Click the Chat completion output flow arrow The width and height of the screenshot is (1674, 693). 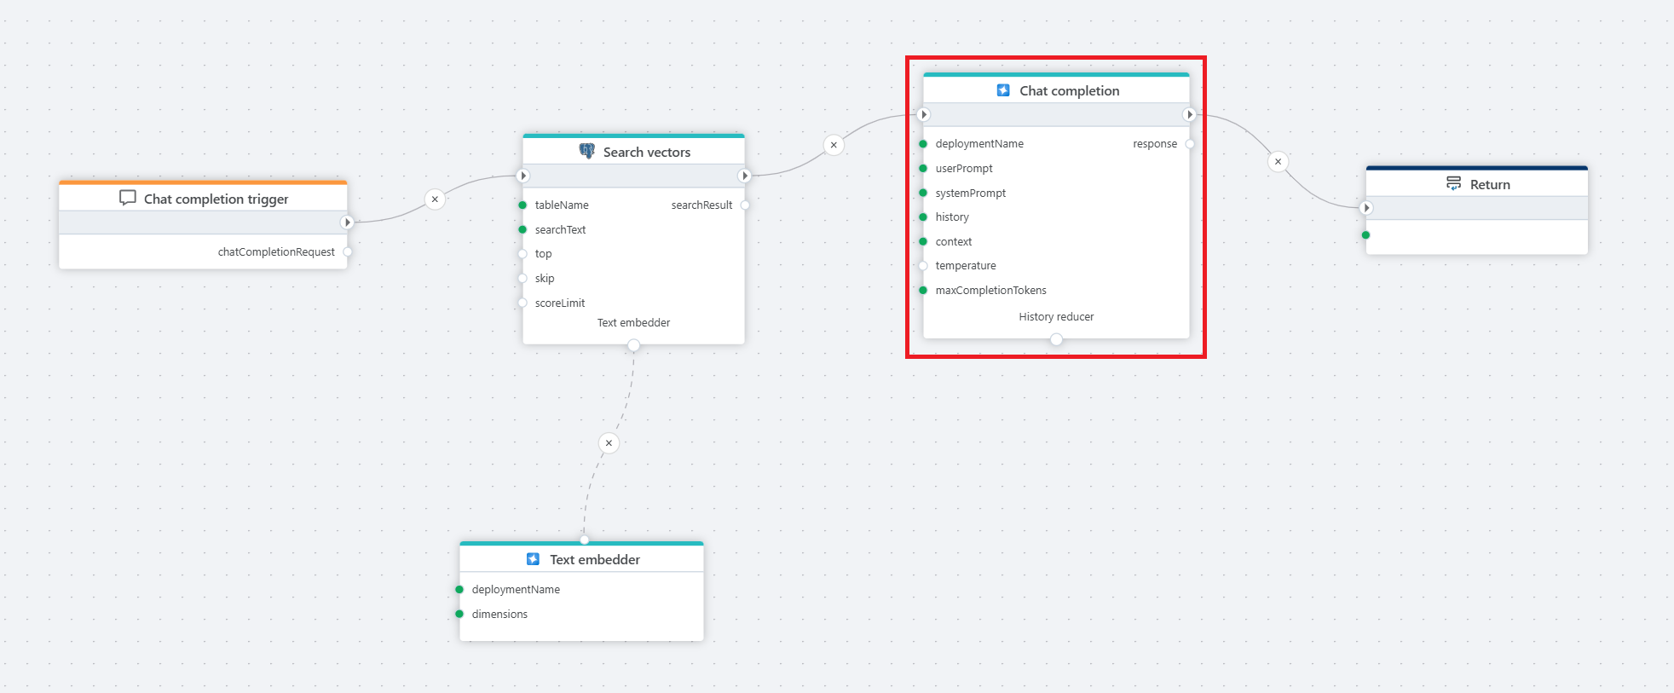point(1189,114)
